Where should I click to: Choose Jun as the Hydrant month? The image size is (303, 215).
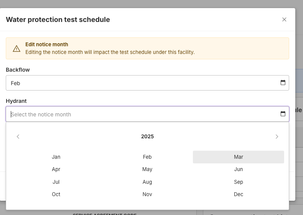click(x=238, y=169)
